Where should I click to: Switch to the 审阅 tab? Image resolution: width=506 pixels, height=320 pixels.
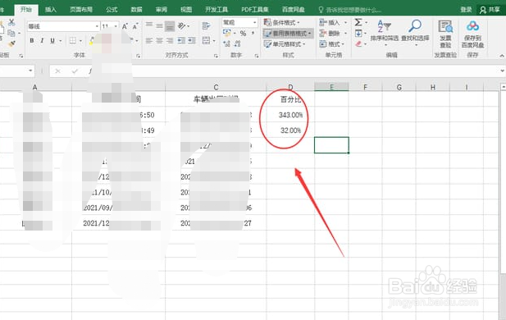pos(162,10)
